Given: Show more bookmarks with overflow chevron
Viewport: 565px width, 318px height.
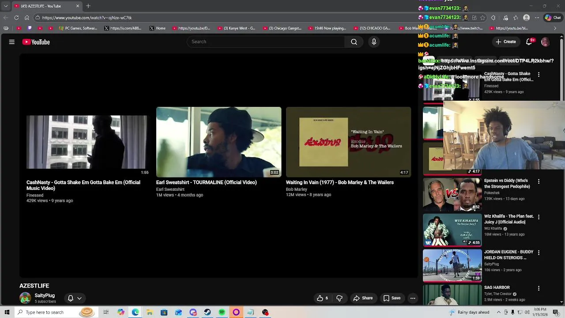Looking at the screenshot, I should [x=555, y=28].
